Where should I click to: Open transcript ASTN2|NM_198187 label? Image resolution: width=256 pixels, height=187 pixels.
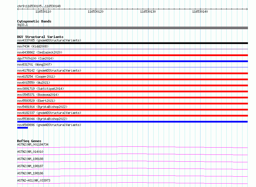pyautogui.click(x=30, y=166)
